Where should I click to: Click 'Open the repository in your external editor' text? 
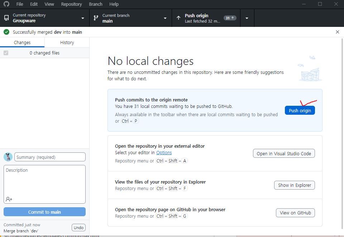click(x=160, y=146)
